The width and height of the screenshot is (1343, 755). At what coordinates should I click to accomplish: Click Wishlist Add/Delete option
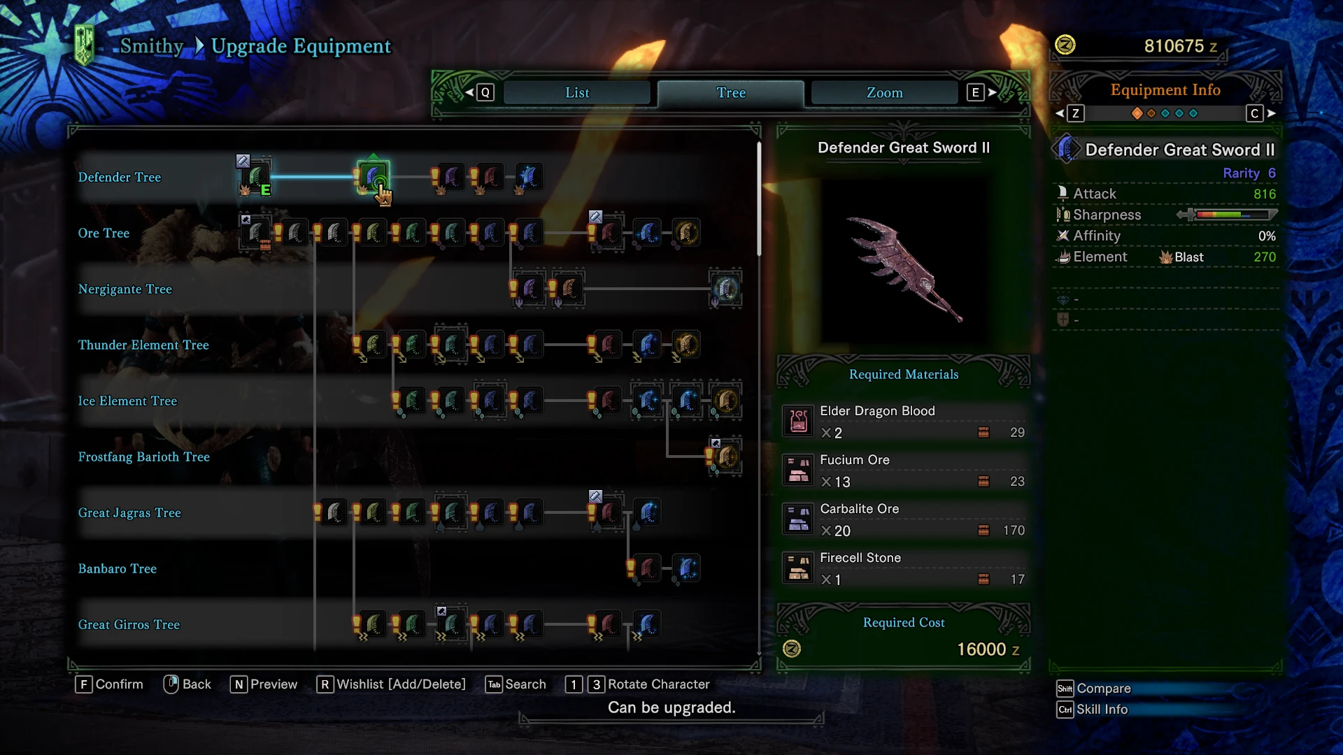pos(391,684)
